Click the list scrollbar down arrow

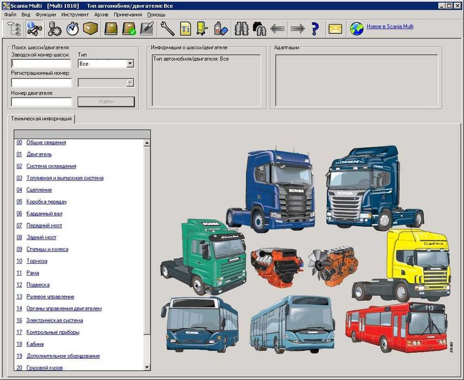pyautogui.click(x=146, y=367)
